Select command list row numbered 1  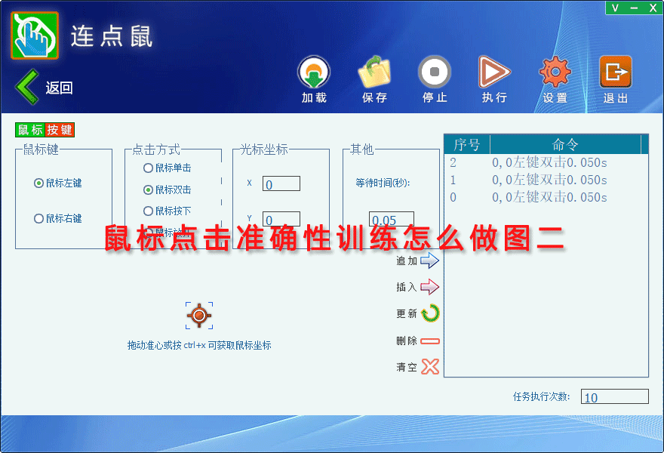pos(546,180)
